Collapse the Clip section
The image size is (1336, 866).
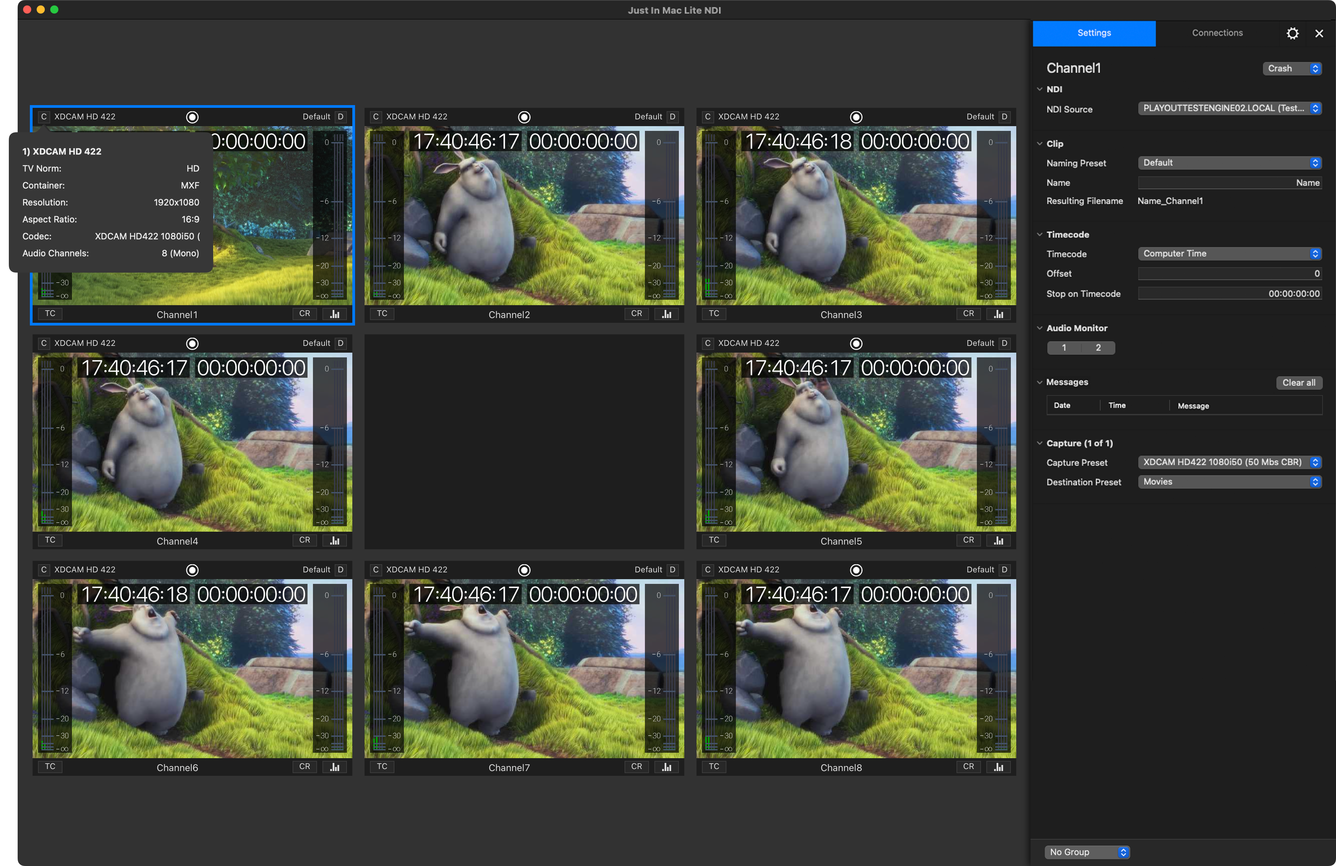click(1040, 143)
